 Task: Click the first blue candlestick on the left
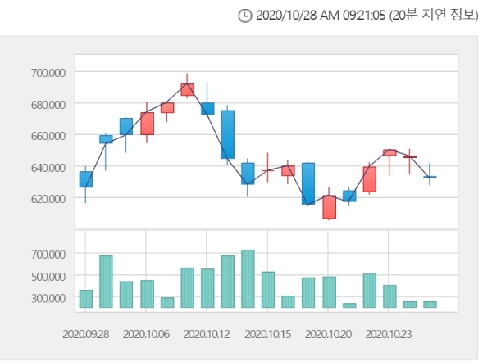(x=86, y=179)
